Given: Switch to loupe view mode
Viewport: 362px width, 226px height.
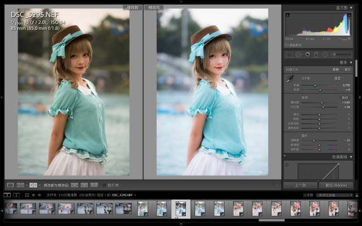Looking at the screenshot, I should pos(10,185).
